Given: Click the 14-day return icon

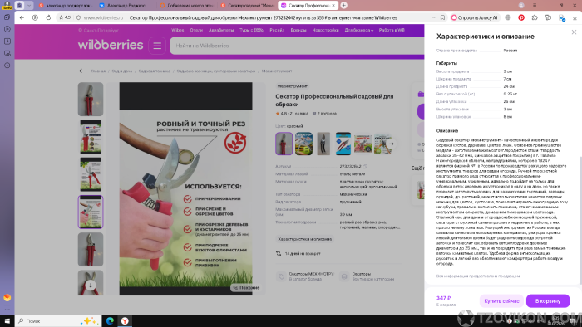Looking at the screenshot, I should coord(279,254).
